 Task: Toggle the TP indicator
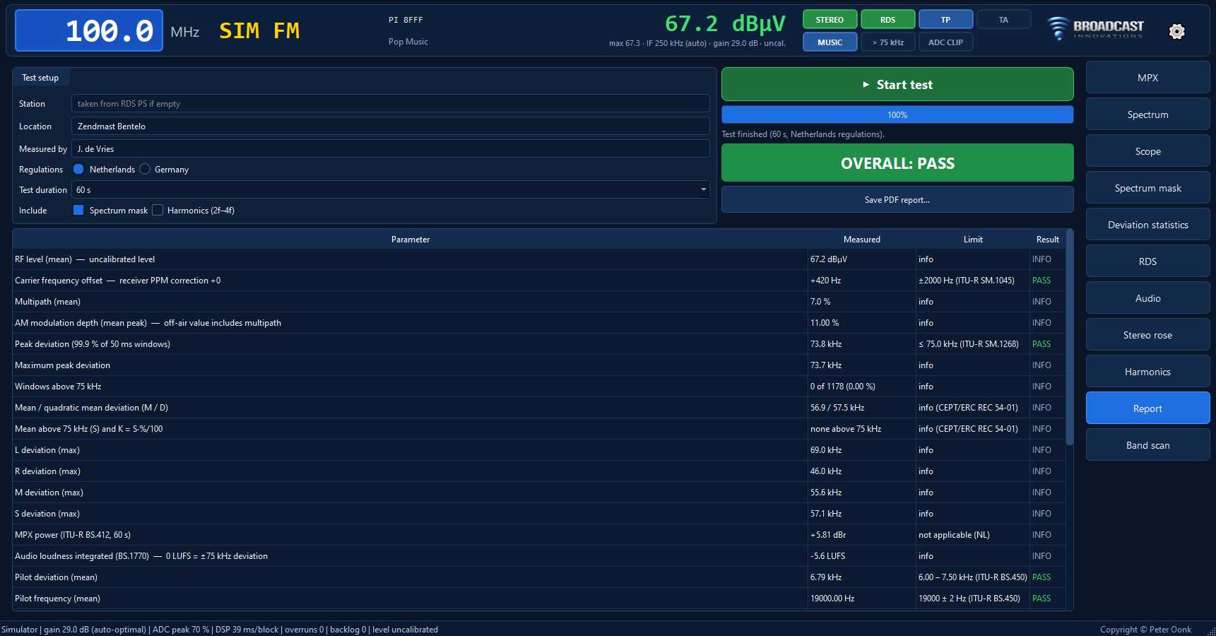click(945, 20)
